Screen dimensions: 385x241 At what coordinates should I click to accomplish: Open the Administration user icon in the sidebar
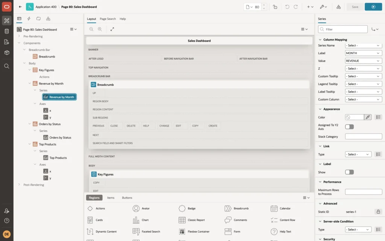click(x=7, y=211)
